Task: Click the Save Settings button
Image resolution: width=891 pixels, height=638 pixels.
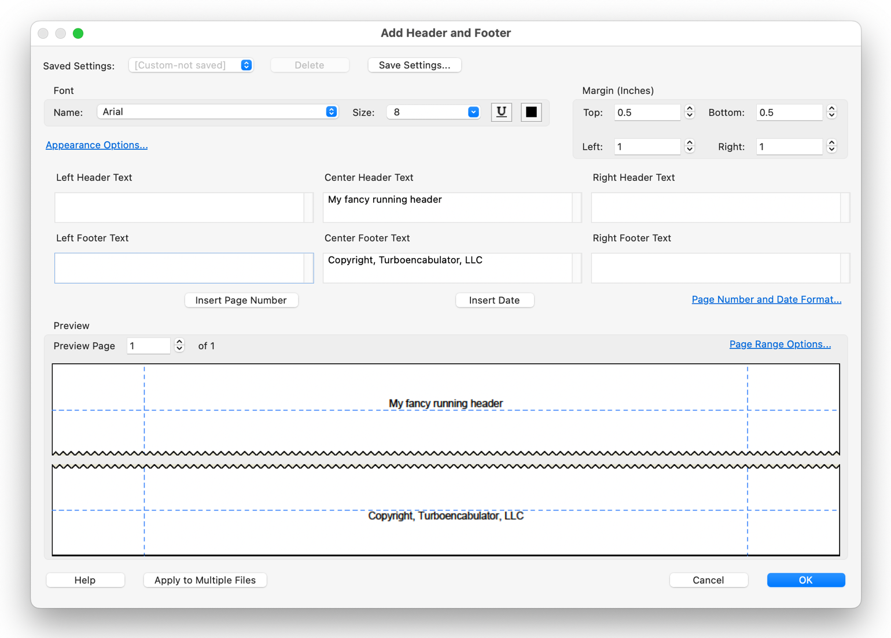Action: point(414,65)
